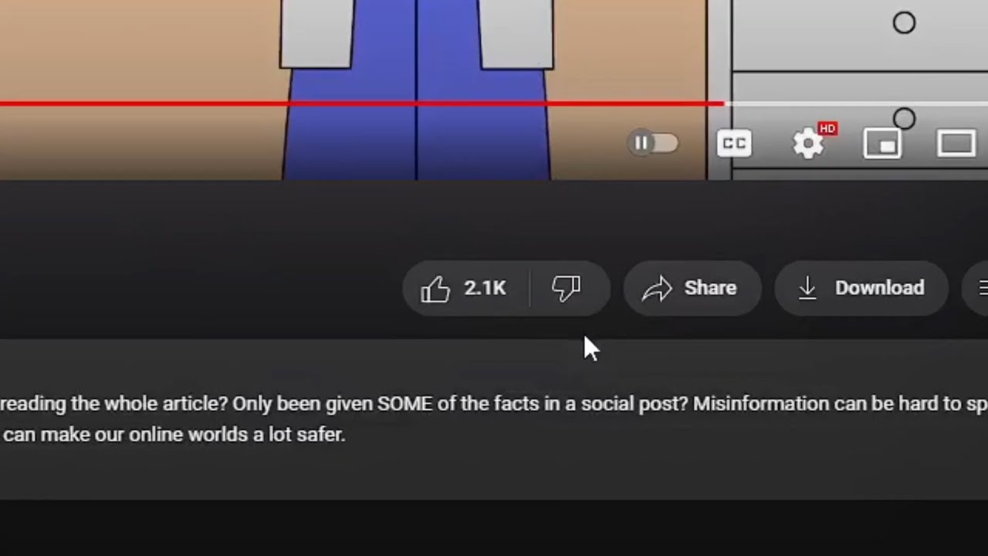Click the Share label text
Image resolution: width=988 pixels, height=556 pixels.
click(710, 287)
